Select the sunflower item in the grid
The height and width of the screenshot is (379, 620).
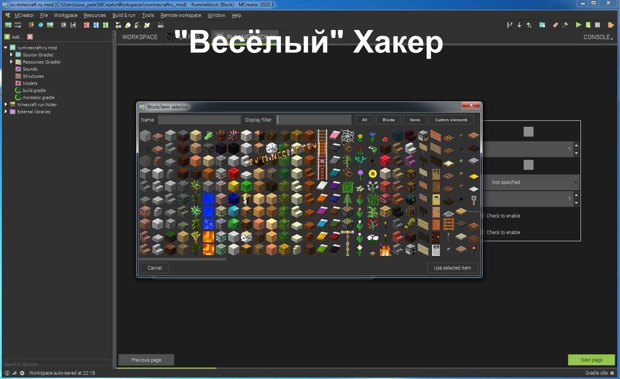pos(372,173)
